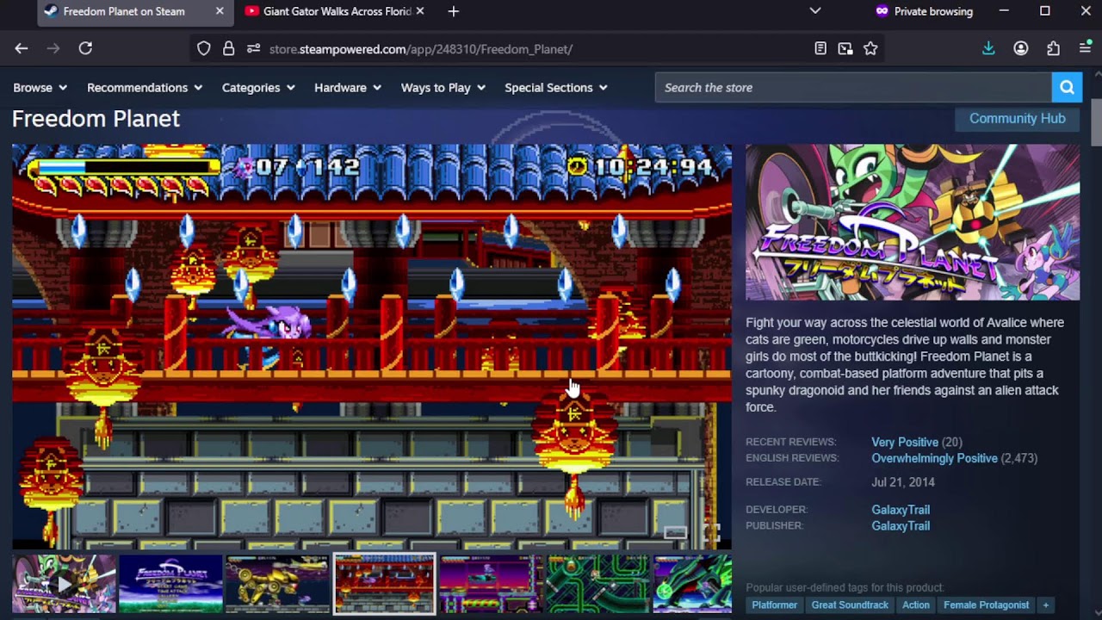Select the purple night level thumbnail
This screenshot has height=620, width=1102.
click(491, 584)
